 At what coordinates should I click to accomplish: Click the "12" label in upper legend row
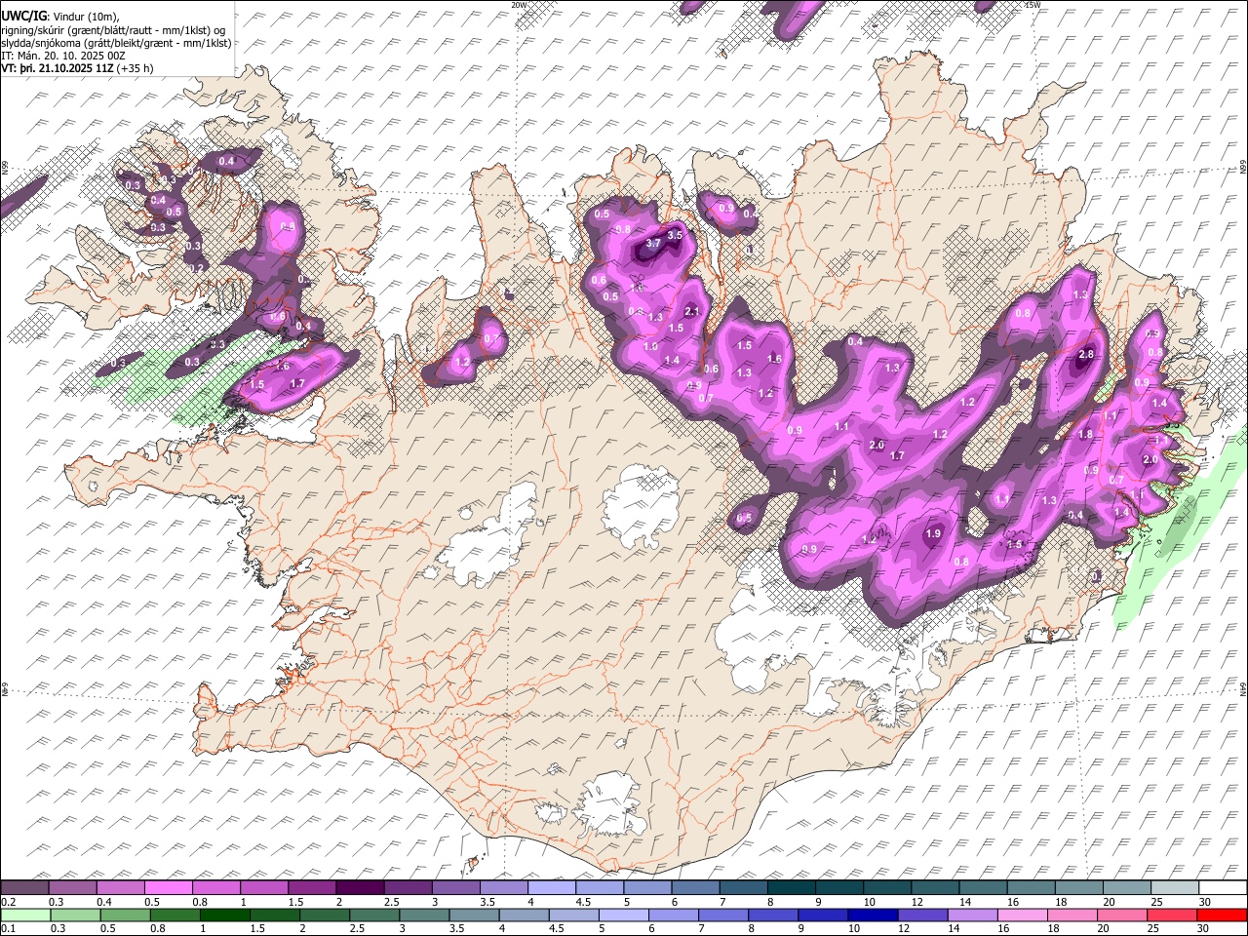point(917,902)
